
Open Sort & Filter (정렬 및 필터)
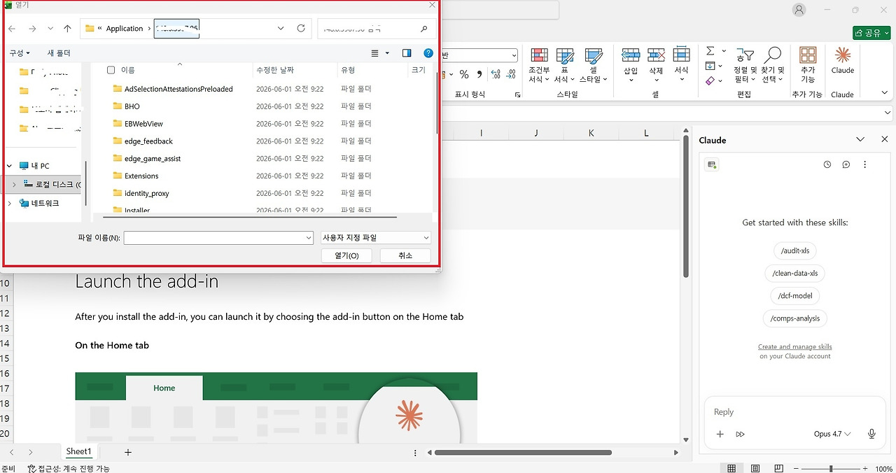(745, 66)
